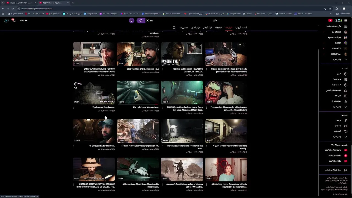Clear the search box with the X
The height and width of the screenshot is (198, 352).
[147, 20]
